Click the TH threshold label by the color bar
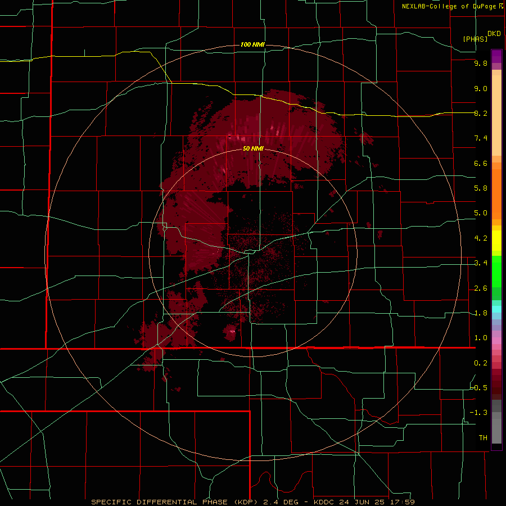Viewport: 506px width, 506px height. pos(483,437)
